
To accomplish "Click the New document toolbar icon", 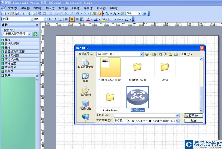I will (4, 14).
